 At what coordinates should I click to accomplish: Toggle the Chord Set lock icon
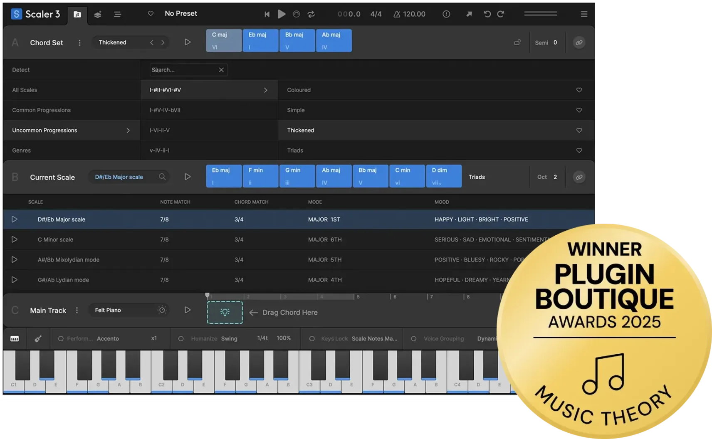coord(517,42)
